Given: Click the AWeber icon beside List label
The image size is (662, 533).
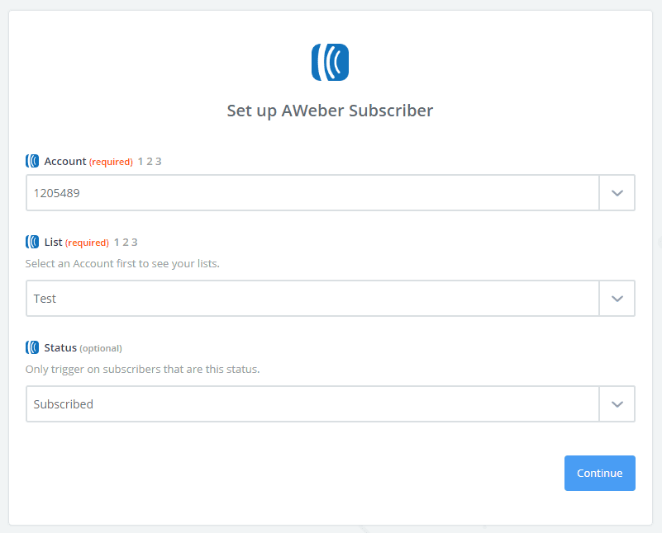Looking at the screenshot, I should point(32,242).
